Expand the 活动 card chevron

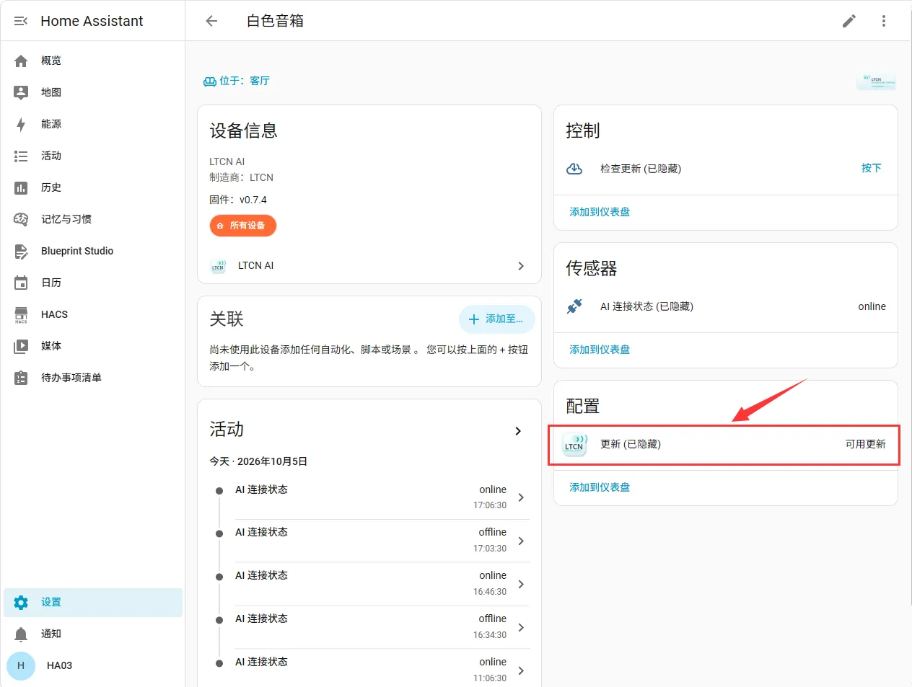(x=518, y=431)
